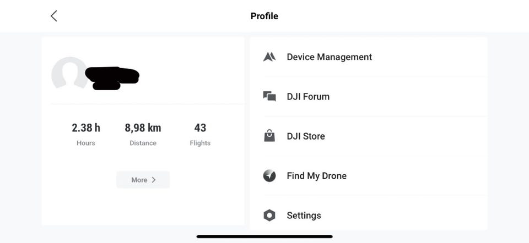Tap the DJI Store shopping bag icon
Viewport: 529px width, 243px height.
269,136
